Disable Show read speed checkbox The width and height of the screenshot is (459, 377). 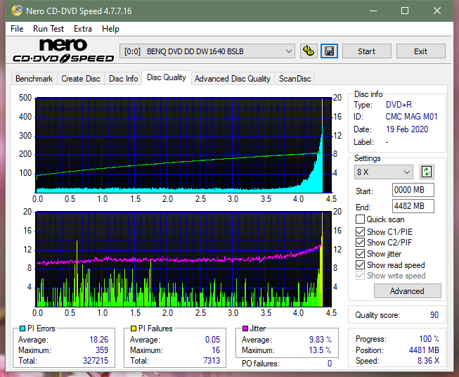[360, 264]
